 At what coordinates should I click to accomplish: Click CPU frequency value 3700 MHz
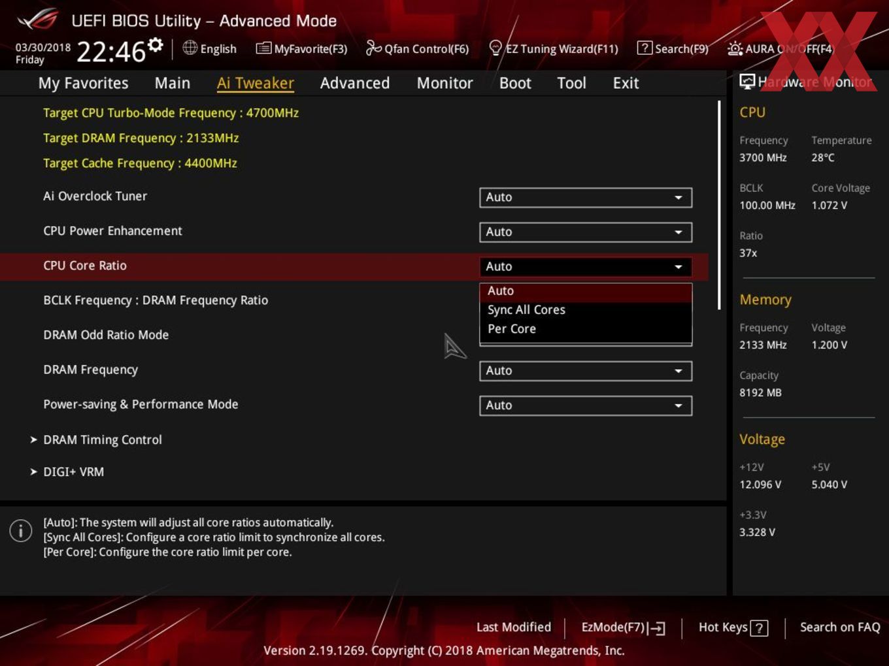[x=763, y=157]
